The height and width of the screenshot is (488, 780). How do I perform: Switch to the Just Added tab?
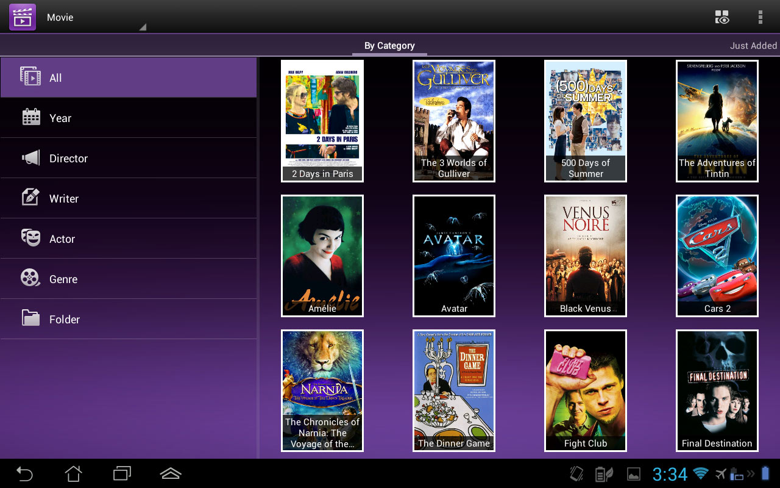pos(753,46)
